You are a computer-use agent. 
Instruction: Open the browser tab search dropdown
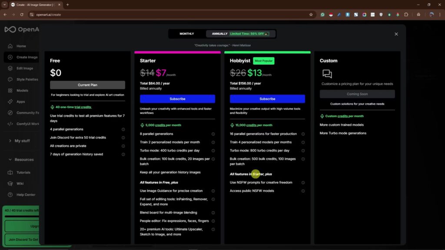[x=4, y=5]
